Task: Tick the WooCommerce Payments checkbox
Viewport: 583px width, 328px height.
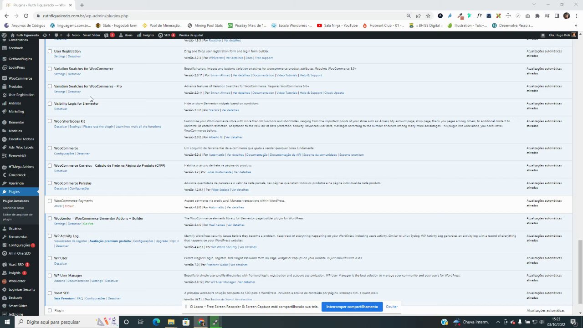Action: (x=50, y=200)
